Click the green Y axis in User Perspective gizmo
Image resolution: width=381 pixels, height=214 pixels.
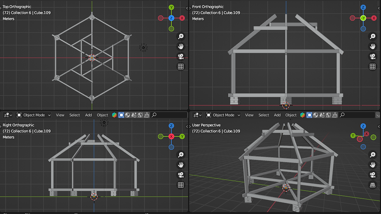tap(353, 135)
